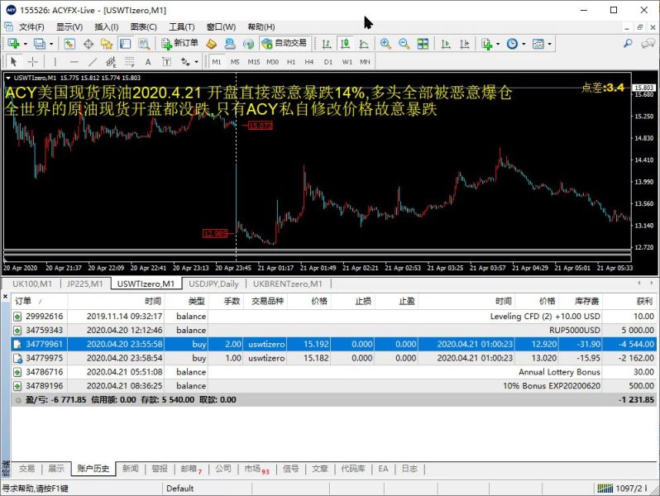Tile windows with the grid icon

click(423, 43)
